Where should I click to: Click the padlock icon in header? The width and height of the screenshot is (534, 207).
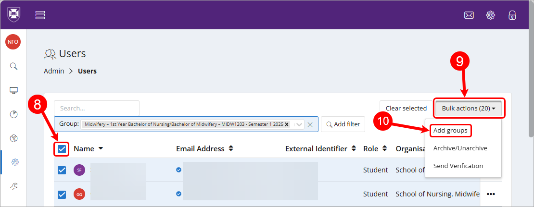tap(512, 15)
